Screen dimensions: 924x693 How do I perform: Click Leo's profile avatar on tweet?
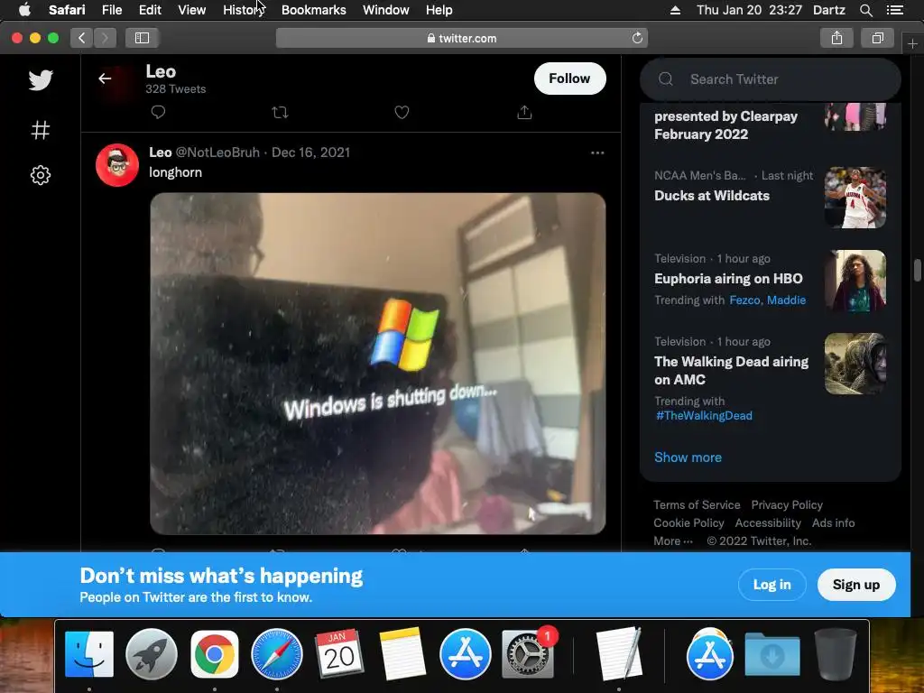point(117,165)
